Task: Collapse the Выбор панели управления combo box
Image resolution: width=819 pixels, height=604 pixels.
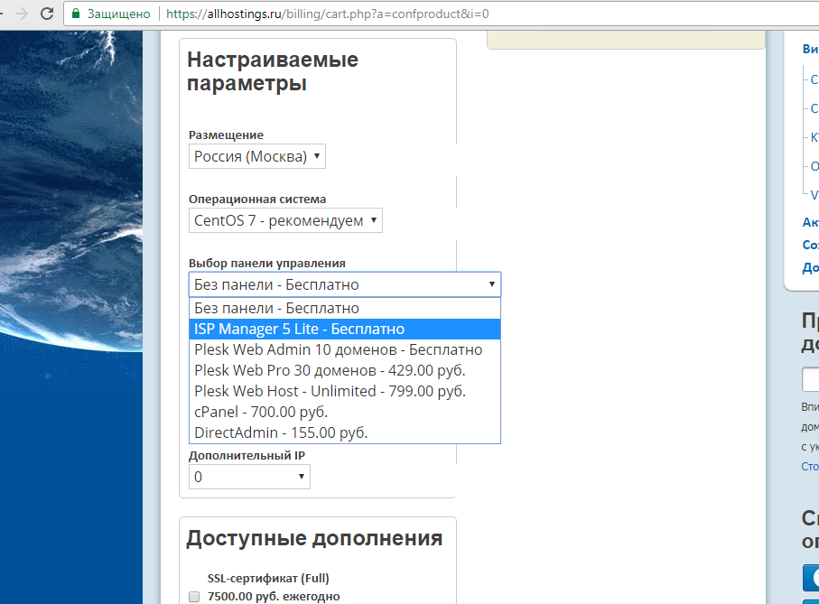Action: pyautogui.click(x=344, y=284)
